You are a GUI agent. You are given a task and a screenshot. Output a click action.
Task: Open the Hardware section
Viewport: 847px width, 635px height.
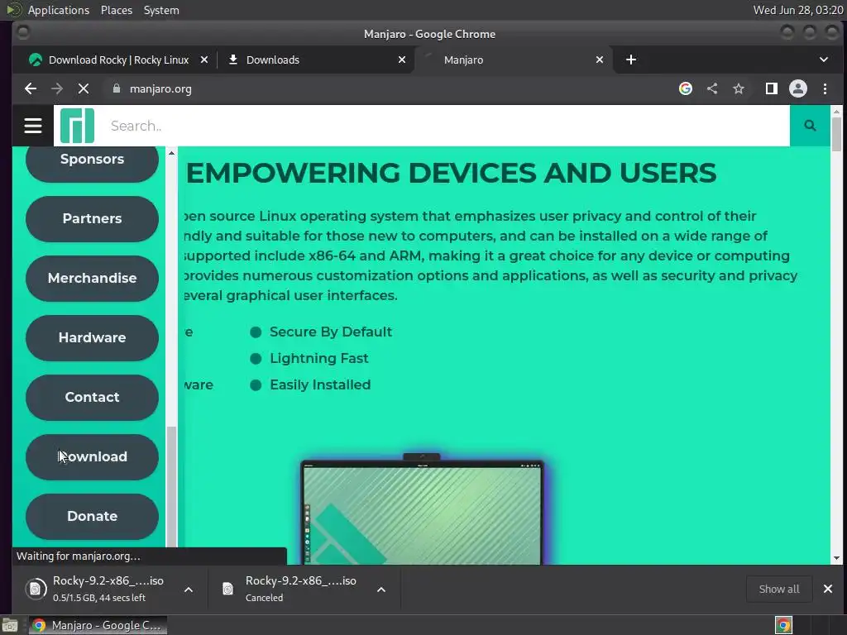click(92, 337)
